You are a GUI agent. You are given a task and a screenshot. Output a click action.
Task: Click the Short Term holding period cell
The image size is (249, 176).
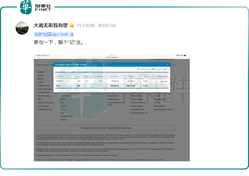click(164, 81)
